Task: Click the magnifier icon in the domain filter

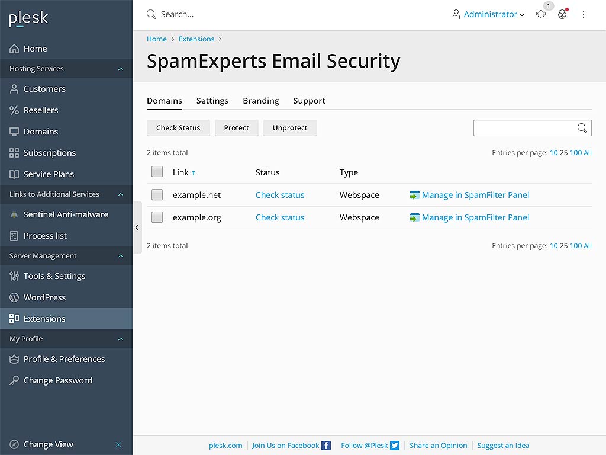Action: [582, 127]
